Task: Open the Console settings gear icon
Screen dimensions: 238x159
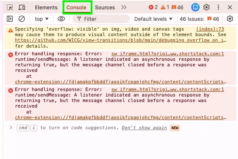Action: point(230,19)
